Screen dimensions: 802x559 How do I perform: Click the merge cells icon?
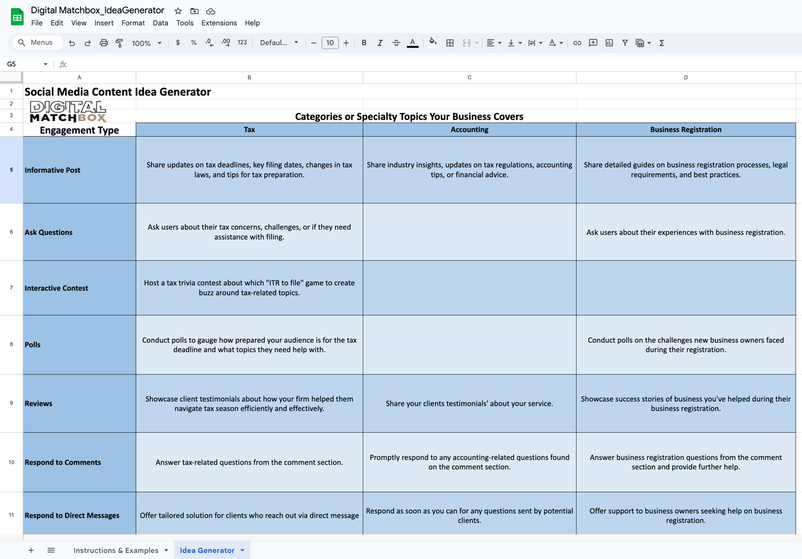pos(466,43)
